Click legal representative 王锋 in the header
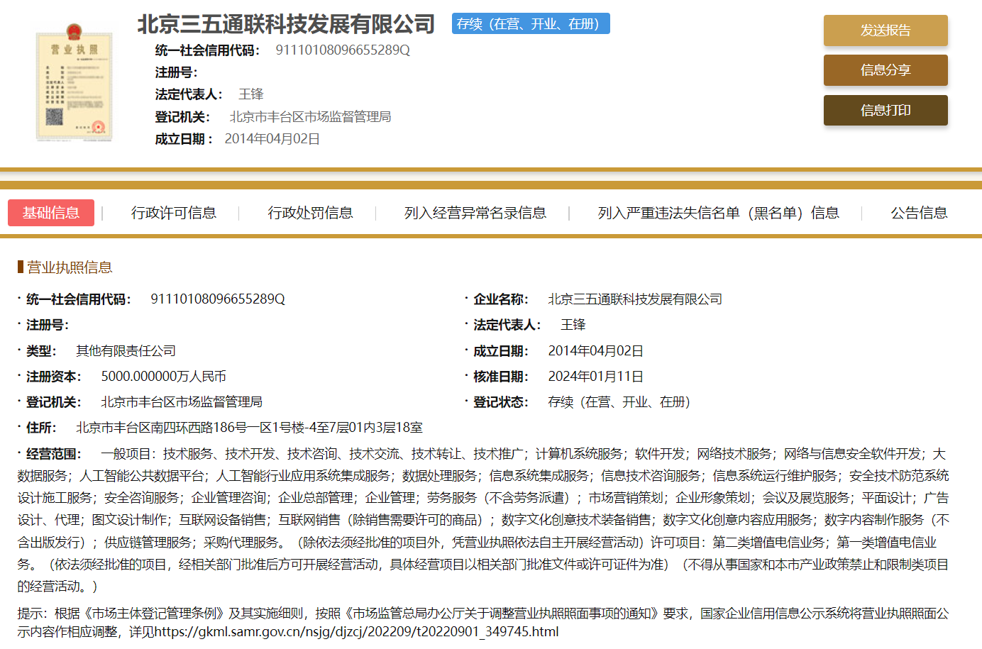Image resolution: width=982 pixels, height=649 pixels. (x=251, y=94)
